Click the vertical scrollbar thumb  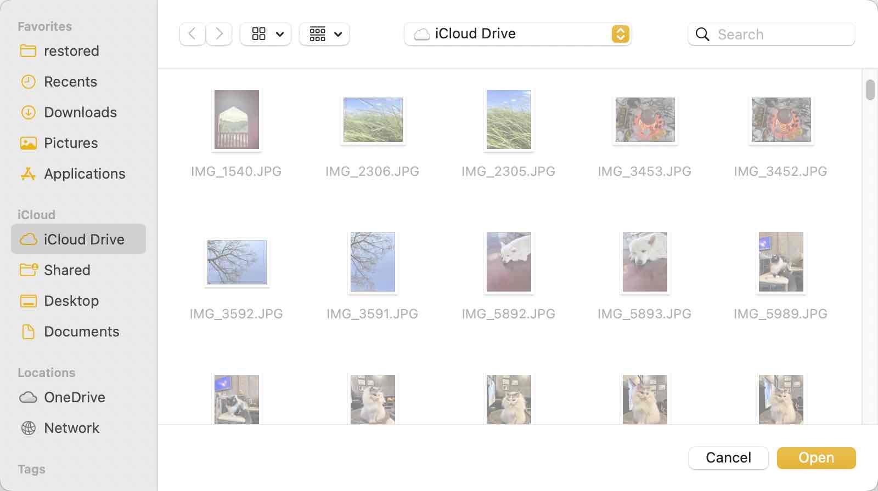click(870, 90)
